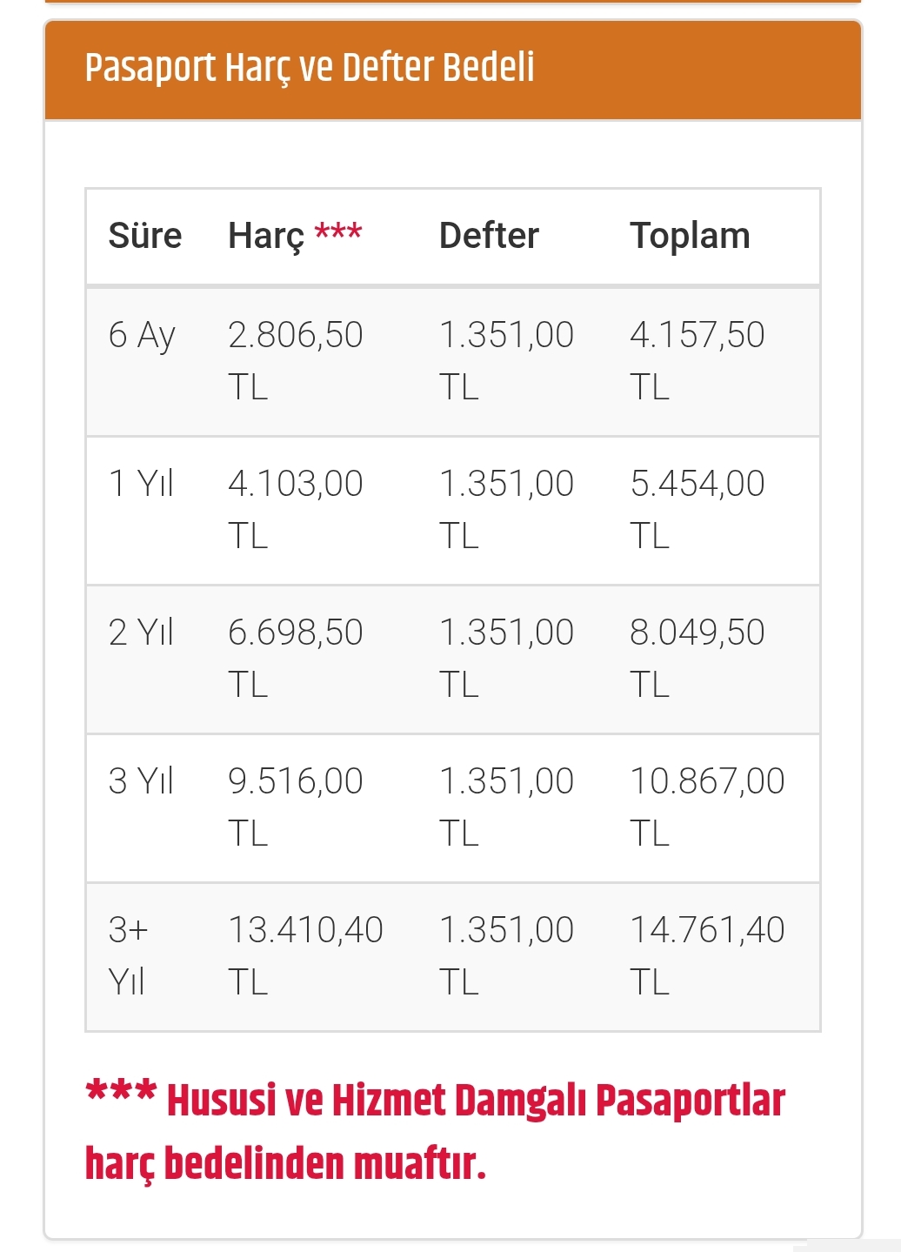Select the 6.698,50 TL fee cell
The height and width of the screenshot is (1252, 901).
click(x=296, y=658)
